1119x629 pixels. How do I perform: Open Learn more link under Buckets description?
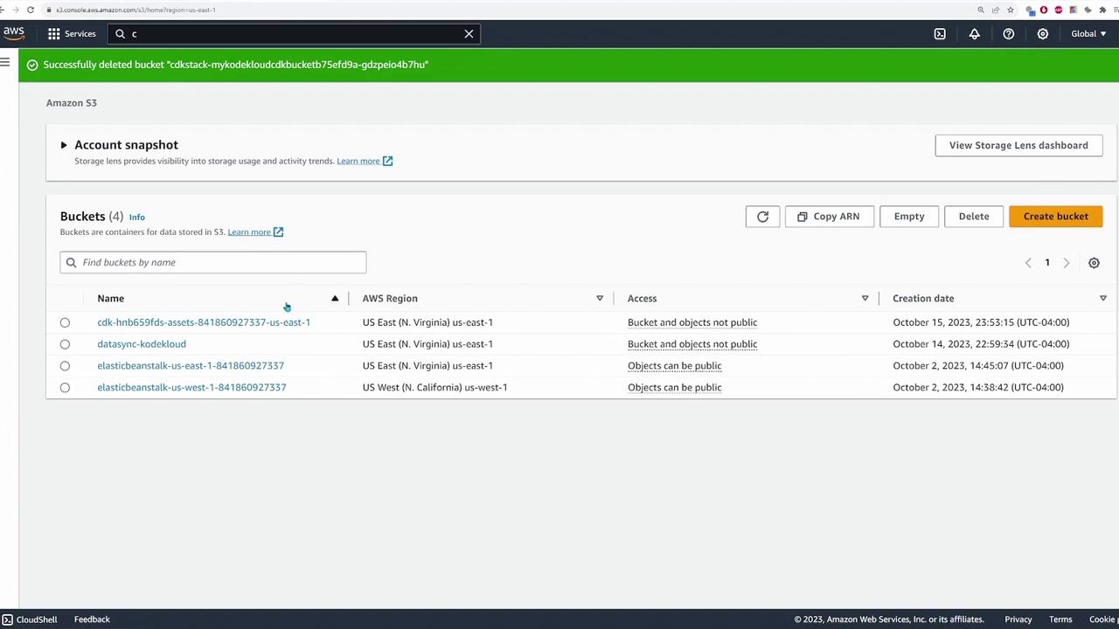pyautogui.click(x=249, y=232)
